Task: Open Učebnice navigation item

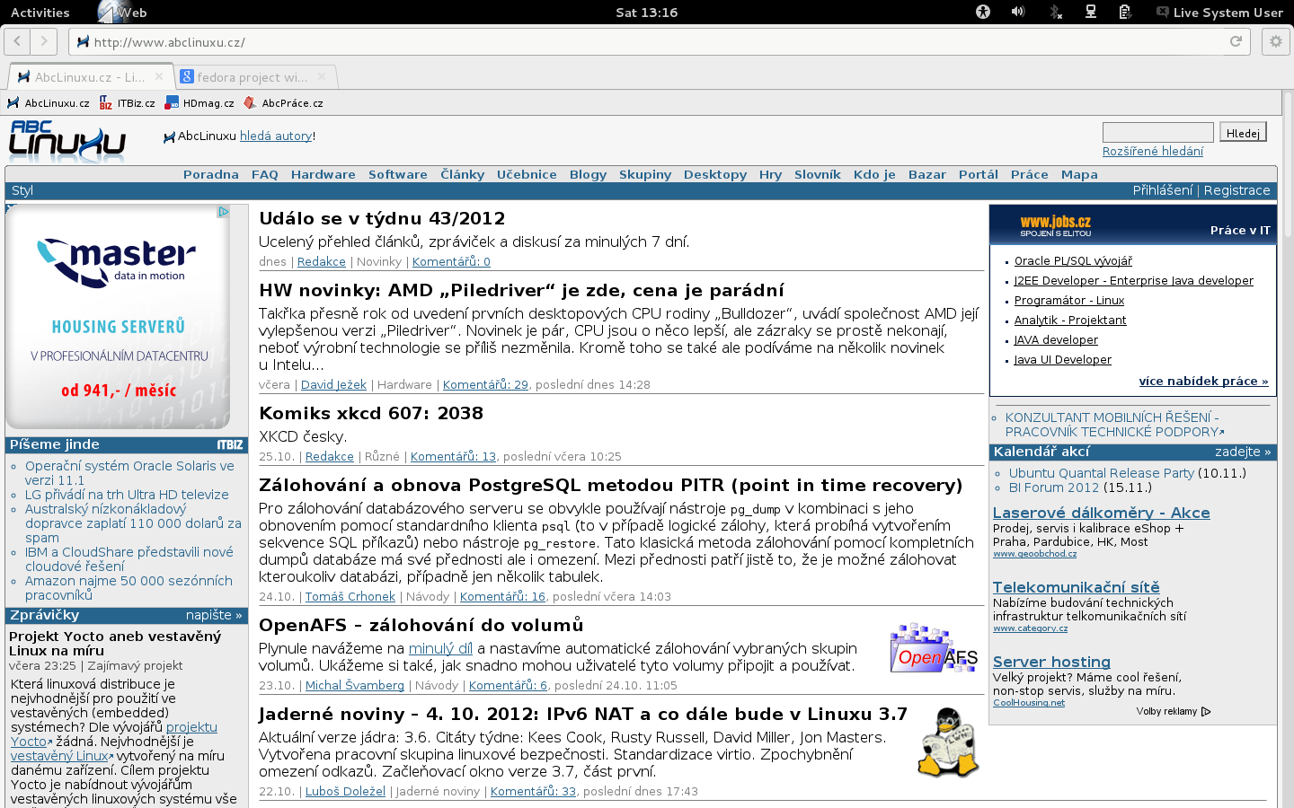Action: pyautogui.click(x=527, y=174)
